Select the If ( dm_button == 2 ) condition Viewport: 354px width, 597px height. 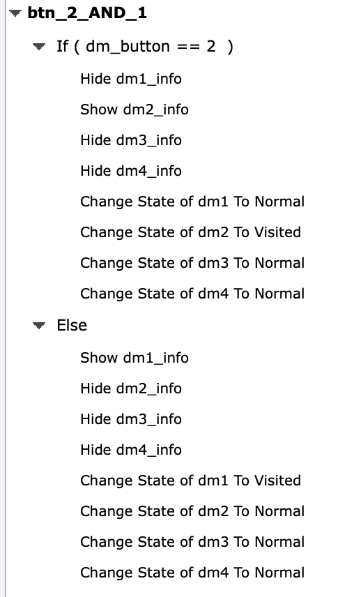[x=145, y=47]
